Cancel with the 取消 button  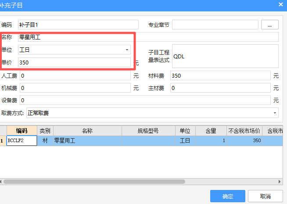[x=265, y=196]
